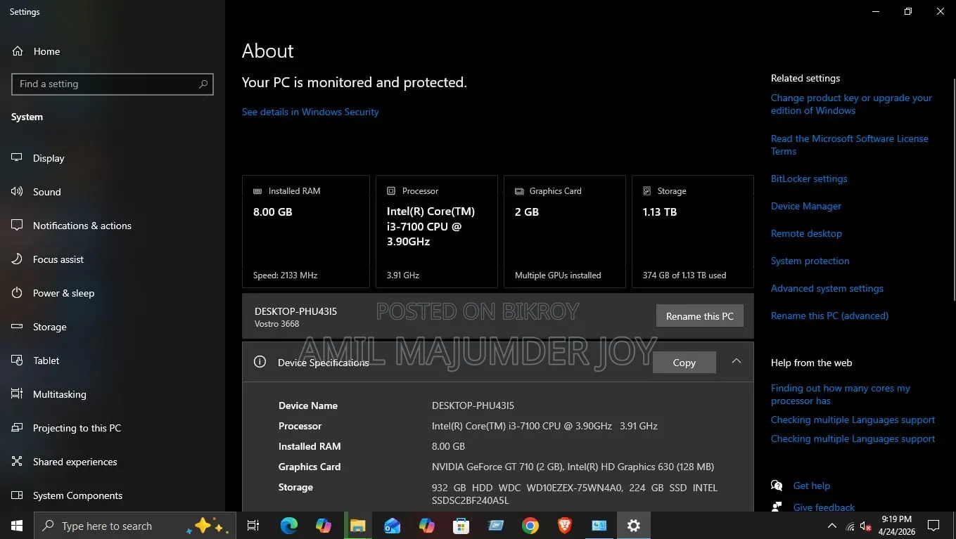Open Change product key or upgrade link
Screen dimensions: 956x539
[851, 104]
